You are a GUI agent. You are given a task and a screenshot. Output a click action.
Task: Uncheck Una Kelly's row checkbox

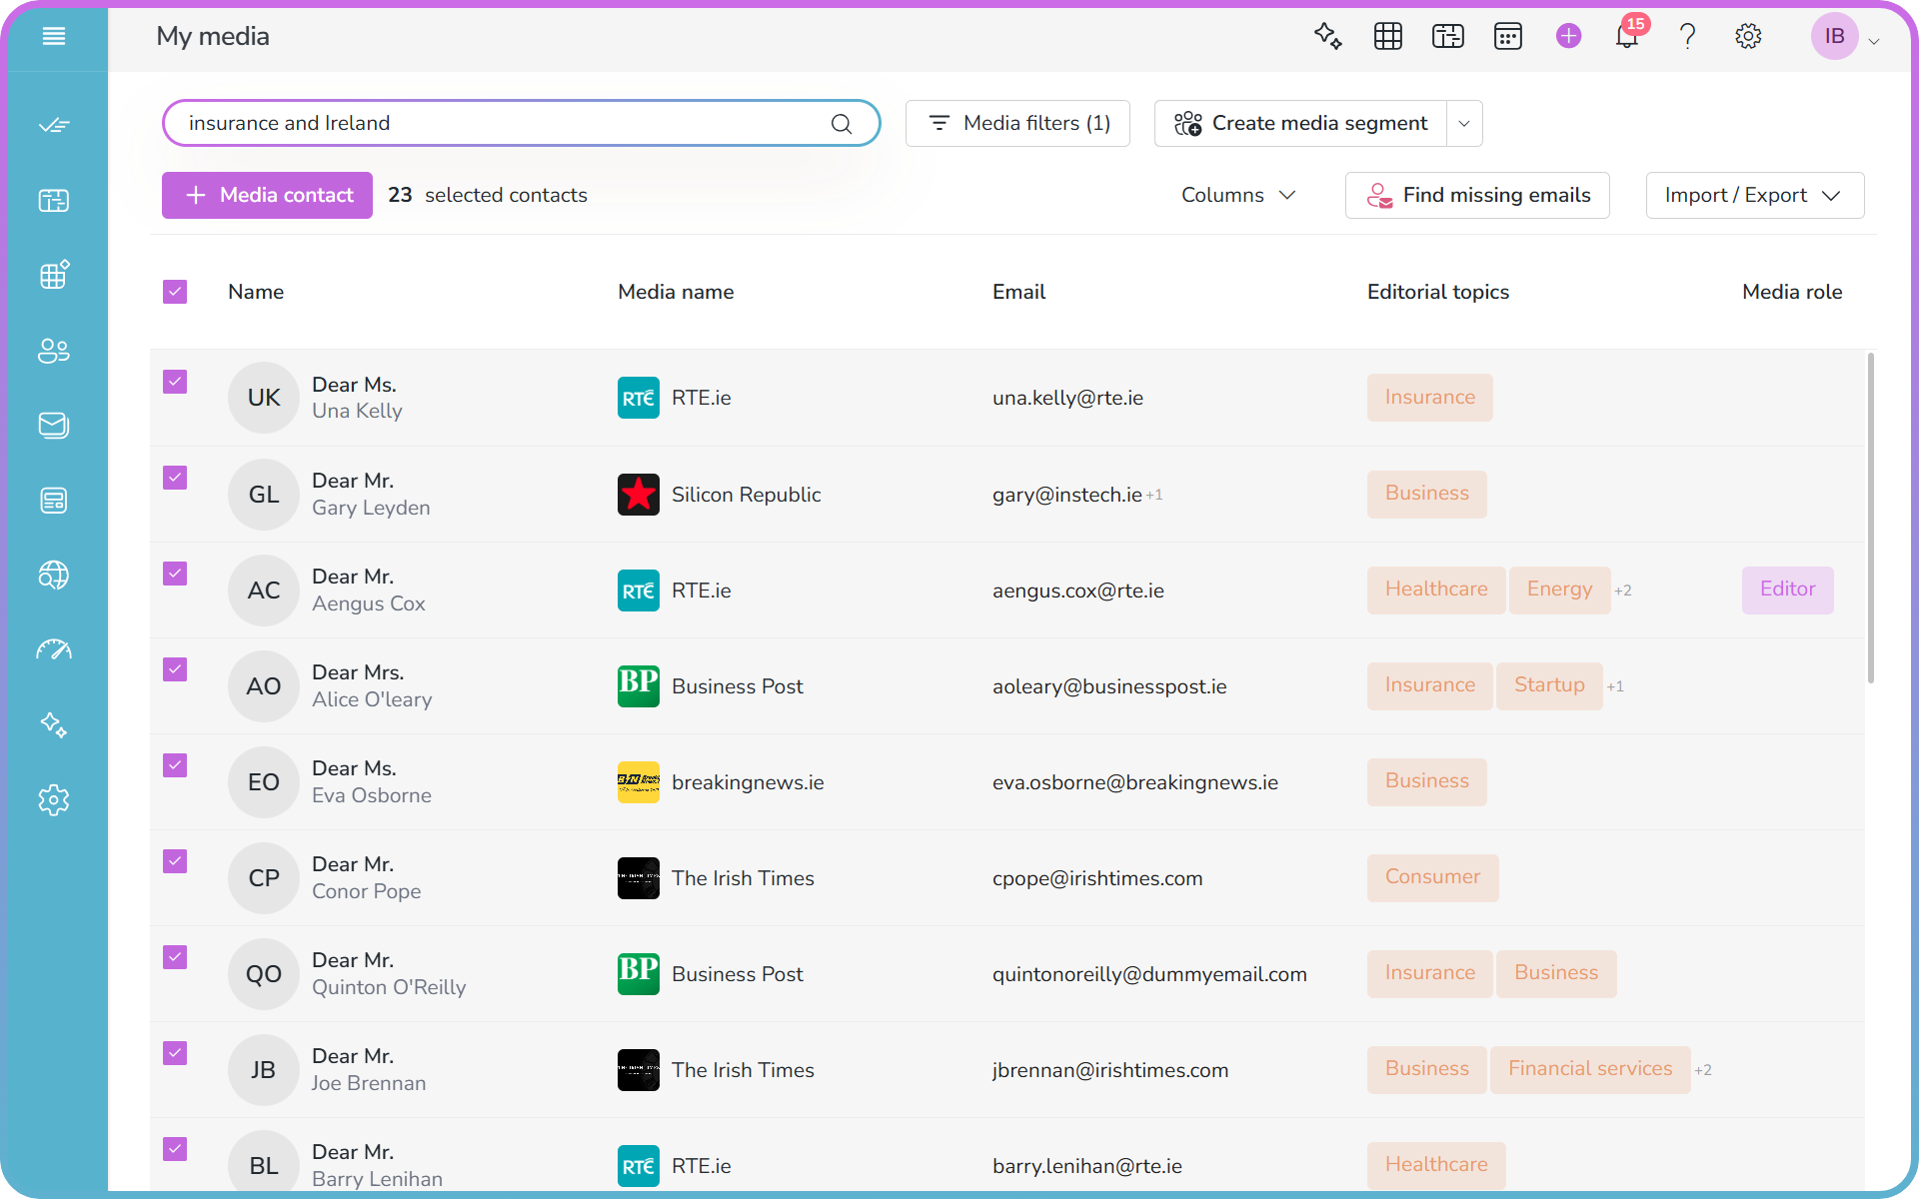(x=175, y=382)
